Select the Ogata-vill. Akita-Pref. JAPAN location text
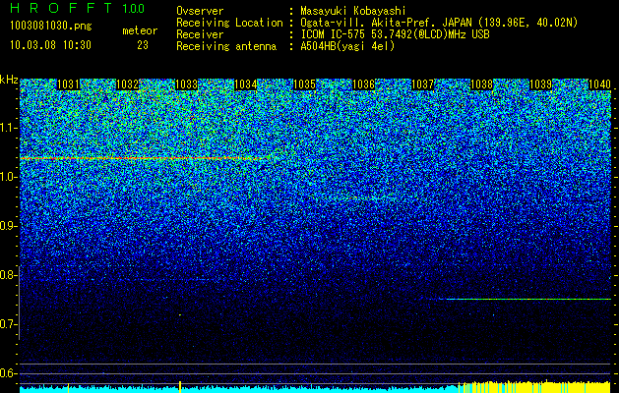 pos(439,23)
